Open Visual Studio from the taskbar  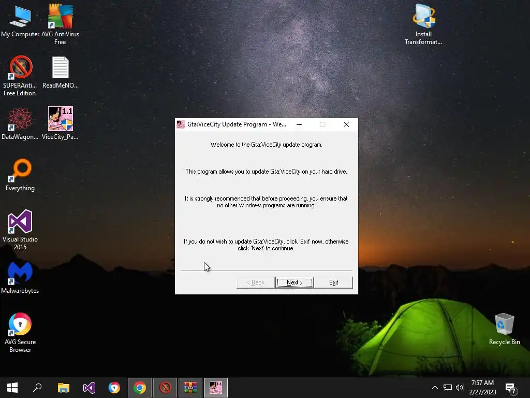(x=89, y=388)
